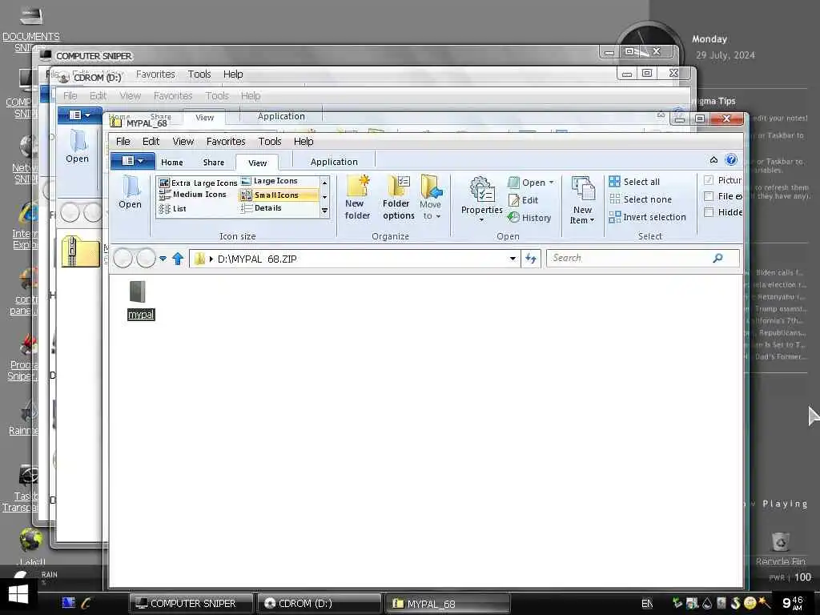
Task: Open View tab in CDROM window
Action: [204, 117]
